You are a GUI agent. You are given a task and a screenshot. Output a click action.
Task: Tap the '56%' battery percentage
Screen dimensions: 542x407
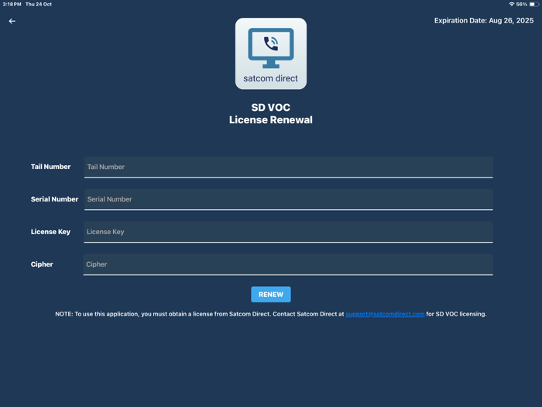tap(522, 4)
